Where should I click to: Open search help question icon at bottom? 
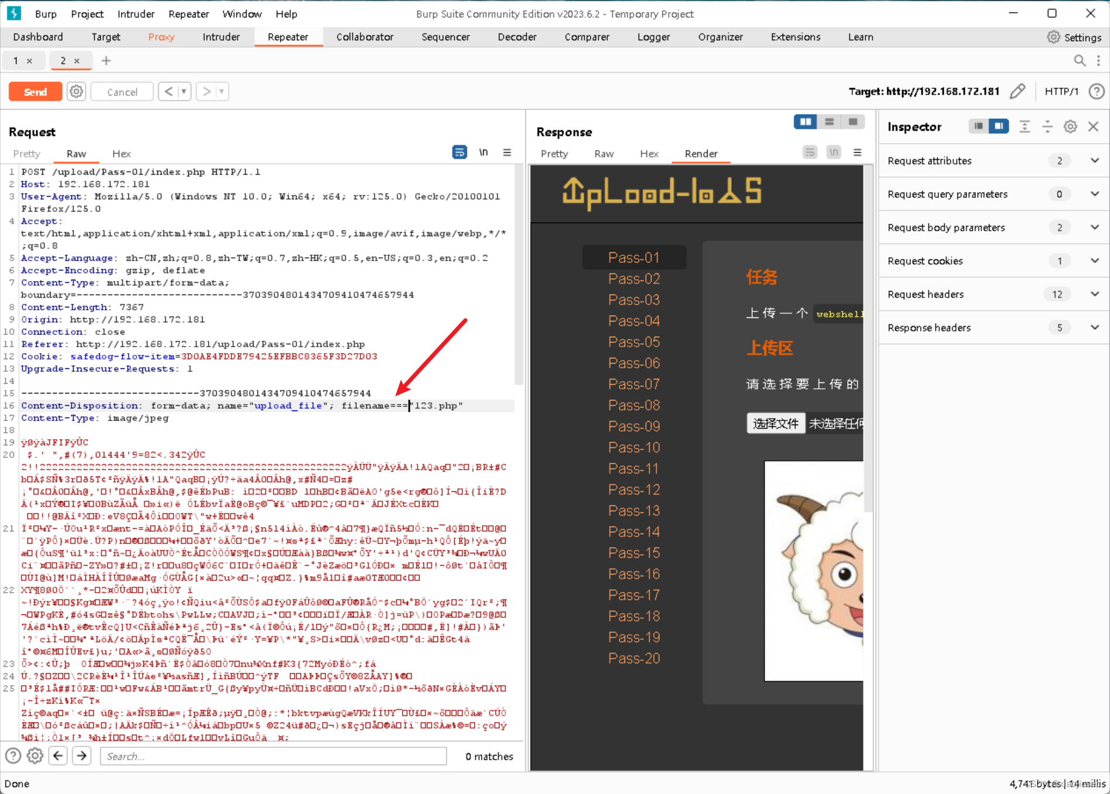coord(13,756)
